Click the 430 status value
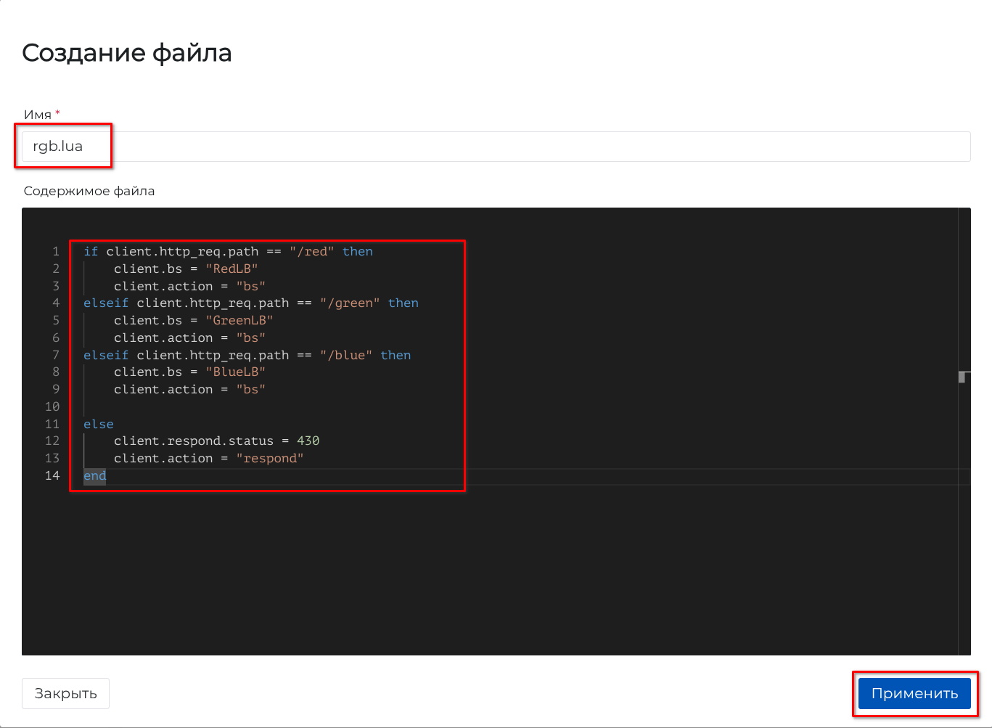The width and height of the screenshot is (992, 728). 308,441
